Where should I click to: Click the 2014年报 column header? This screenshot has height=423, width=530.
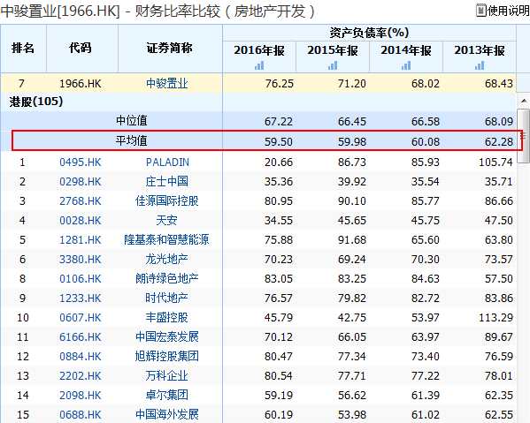click(x=406, y=50)
